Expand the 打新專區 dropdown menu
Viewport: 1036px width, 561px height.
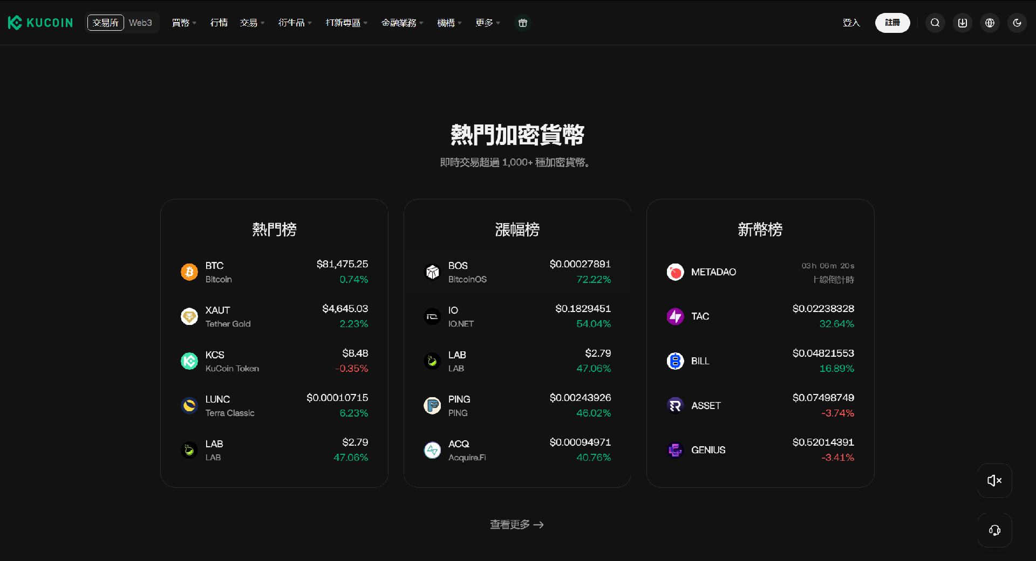(x=346, y=23)
